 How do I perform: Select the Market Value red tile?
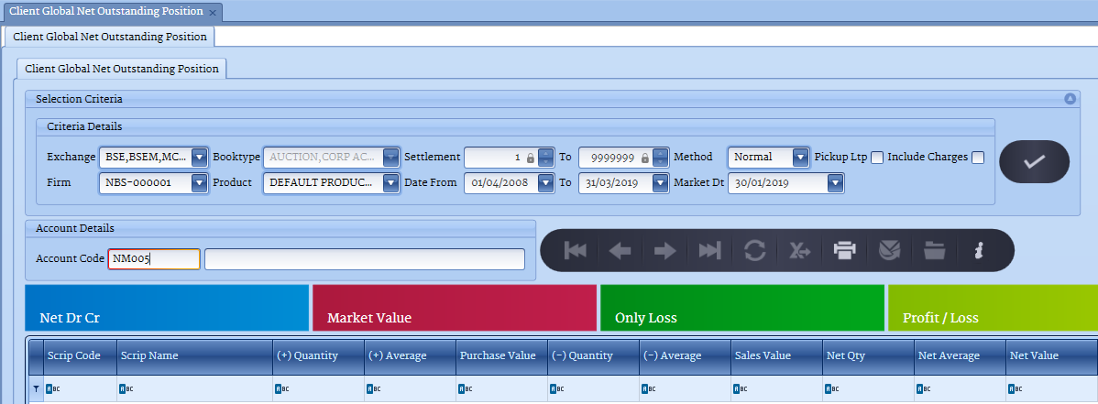455,307
